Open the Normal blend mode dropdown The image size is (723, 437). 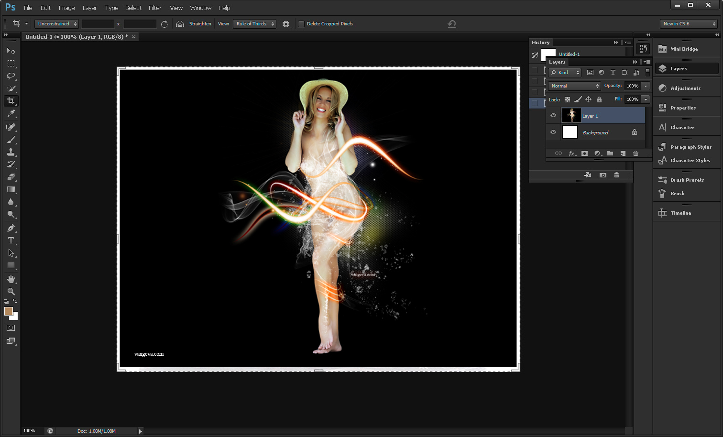pyautogui.click(x=574, y=86)
